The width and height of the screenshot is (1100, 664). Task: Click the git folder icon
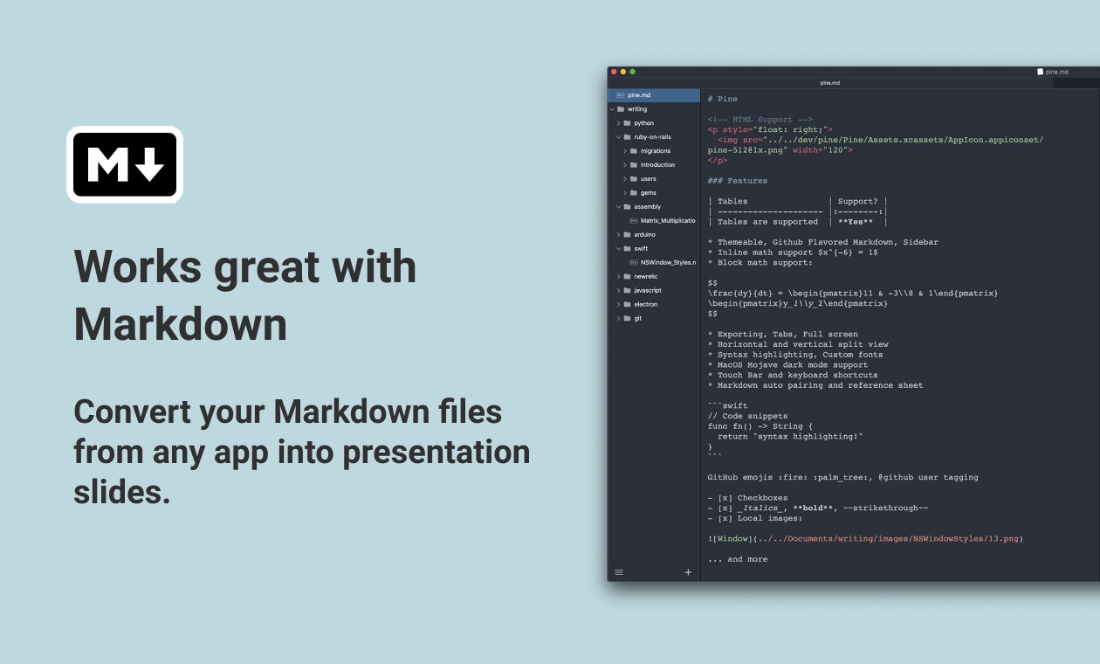tap(628, 318)
